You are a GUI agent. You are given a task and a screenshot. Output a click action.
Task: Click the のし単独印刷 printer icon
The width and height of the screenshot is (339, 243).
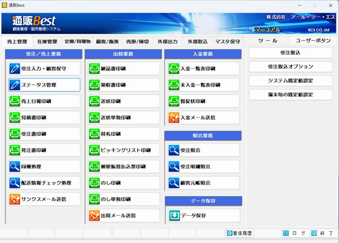[x=94, y=199]
